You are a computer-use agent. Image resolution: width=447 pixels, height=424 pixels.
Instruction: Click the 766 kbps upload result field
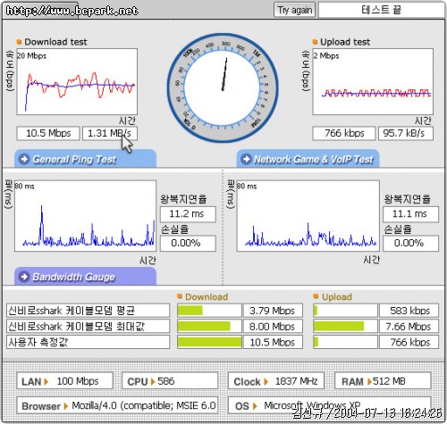click(344, 133)
